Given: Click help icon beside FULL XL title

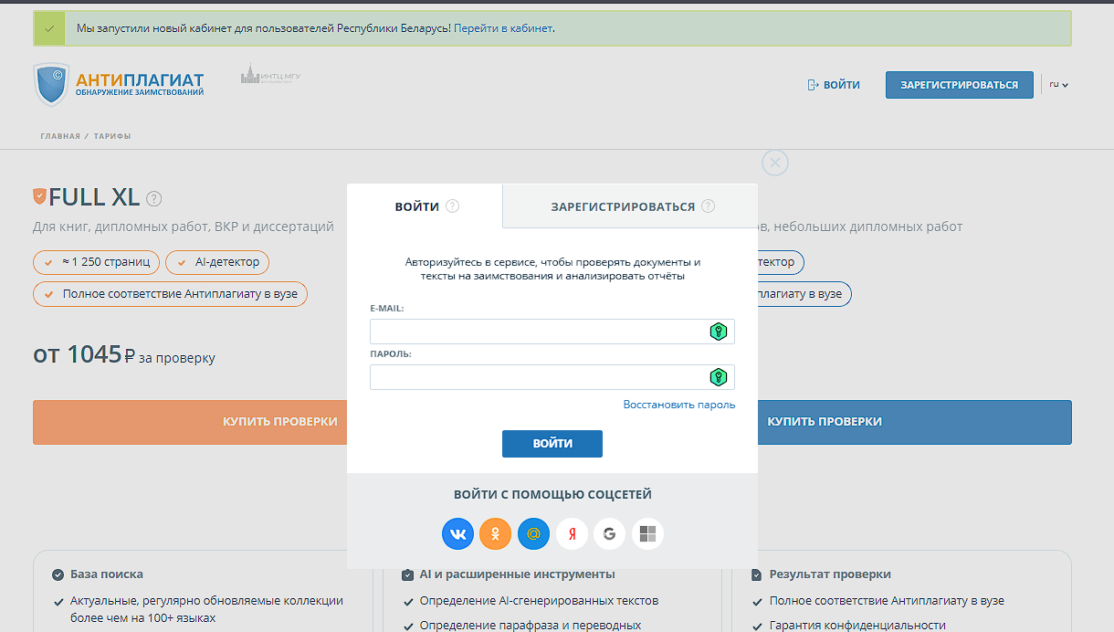Looking at the screenshot, I should coord(154,198).
